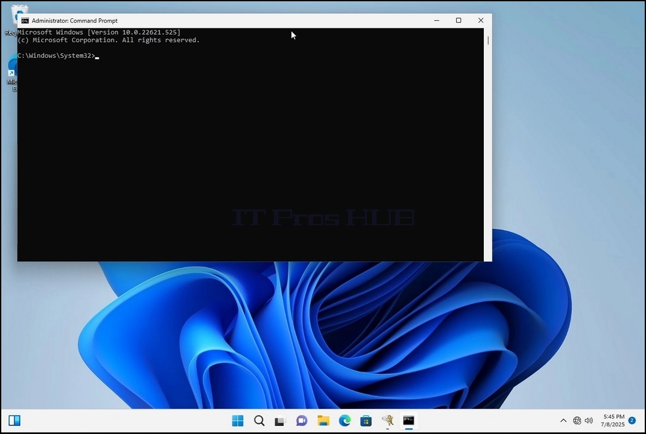Close the Administrator: Command Prompt window
Image resolution: width=646 pixels, height=434 pixels.
click(481, 20)
